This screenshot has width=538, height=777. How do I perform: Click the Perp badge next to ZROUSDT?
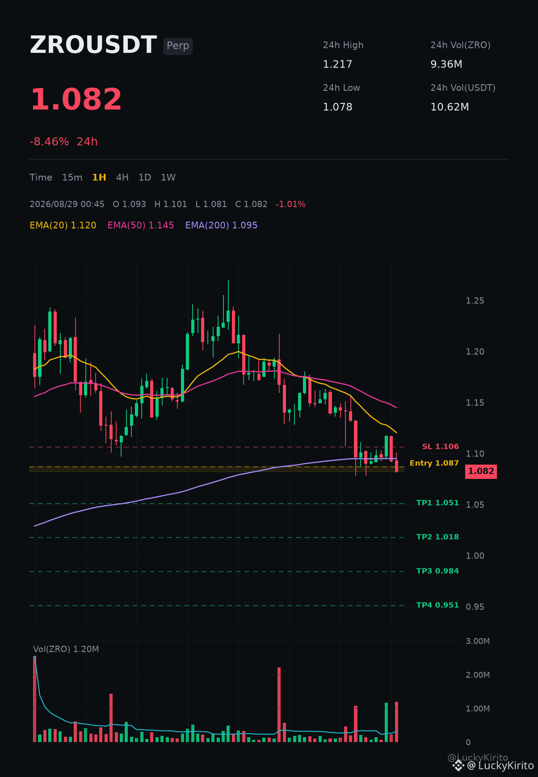(178, 46)
